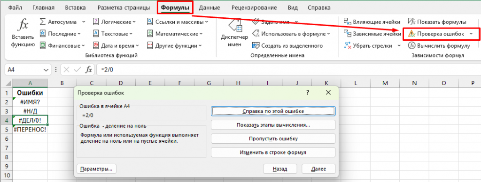Image resolution: width=481 pixels, height=182 pixels.
Task: Select cell A3 with #Н/Д
Action: pyautogui.click(x=30, y=111)
